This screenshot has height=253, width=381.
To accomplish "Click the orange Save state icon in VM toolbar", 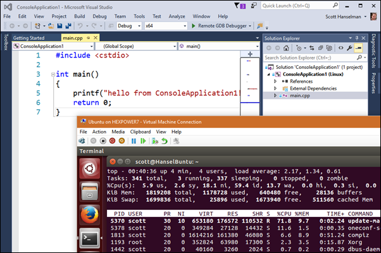I will coord(122,141).
